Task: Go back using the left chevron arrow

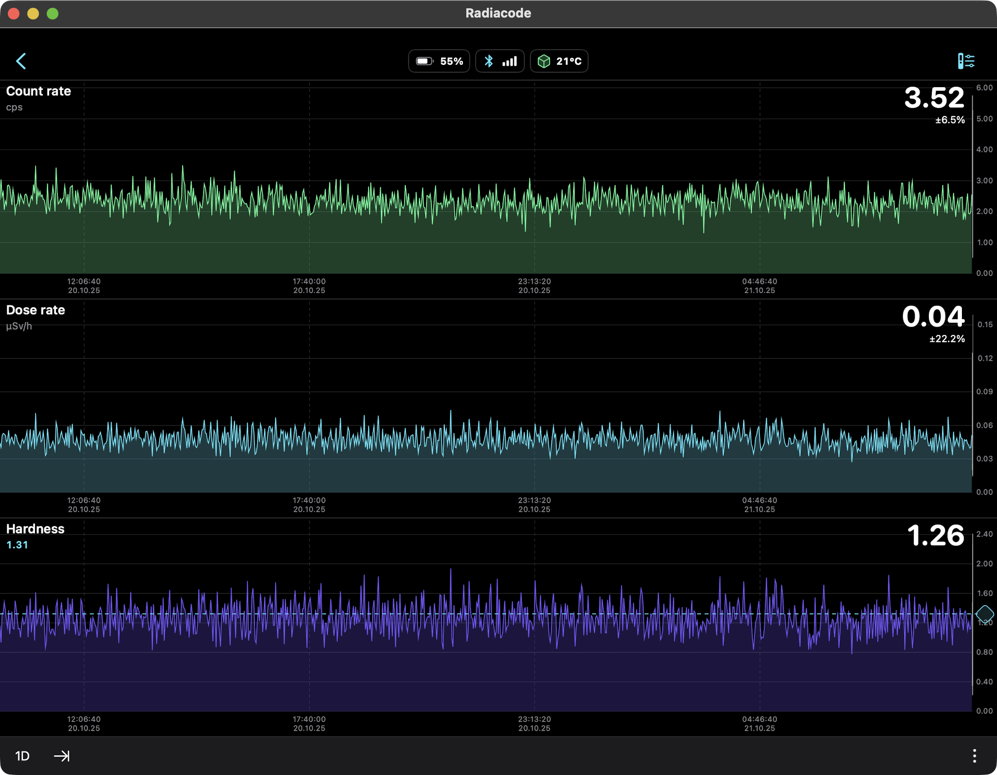Action: tap(21, 61)
